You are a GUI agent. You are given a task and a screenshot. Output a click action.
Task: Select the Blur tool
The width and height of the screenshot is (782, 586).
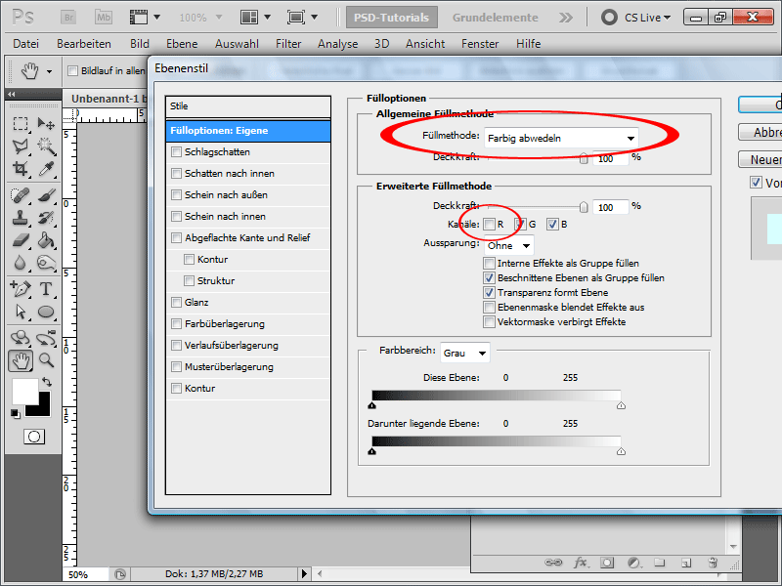point(21,263)
